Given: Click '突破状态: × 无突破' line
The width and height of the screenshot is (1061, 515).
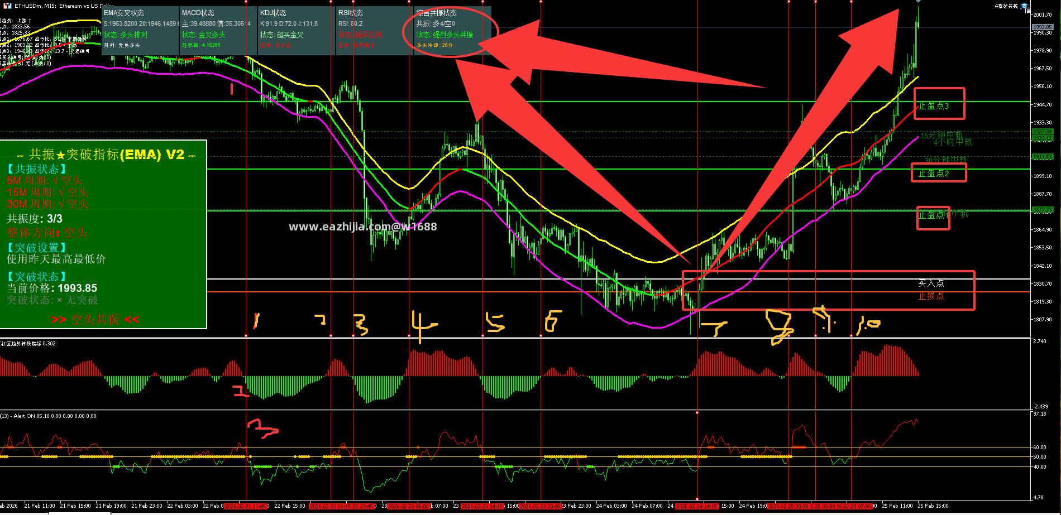Looking at the screenshot, I should [52, 300].
